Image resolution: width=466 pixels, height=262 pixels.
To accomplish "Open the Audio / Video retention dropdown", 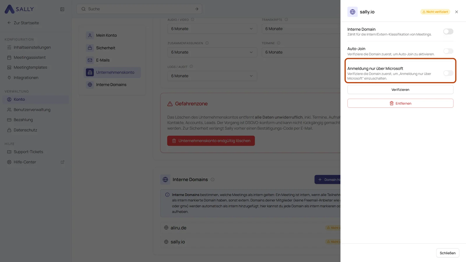I will (x=212, y=29).
